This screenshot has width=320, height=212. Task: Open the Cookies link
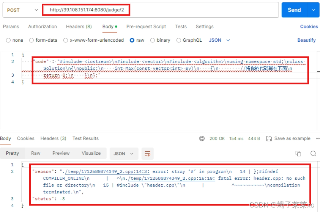click(309, 27)
